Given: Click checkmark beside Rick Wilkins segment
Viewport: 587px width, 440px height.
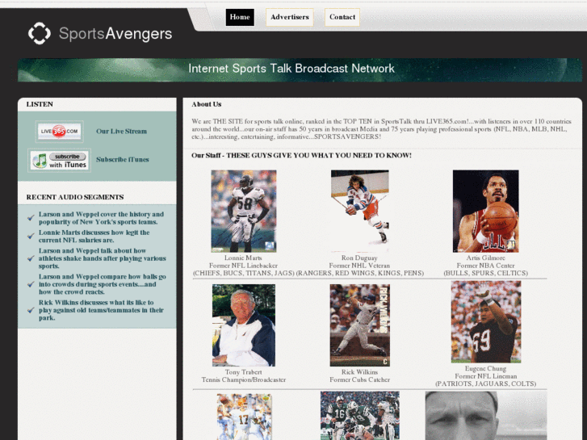Looking at the screenshot, I should click(x=31, y=310).
